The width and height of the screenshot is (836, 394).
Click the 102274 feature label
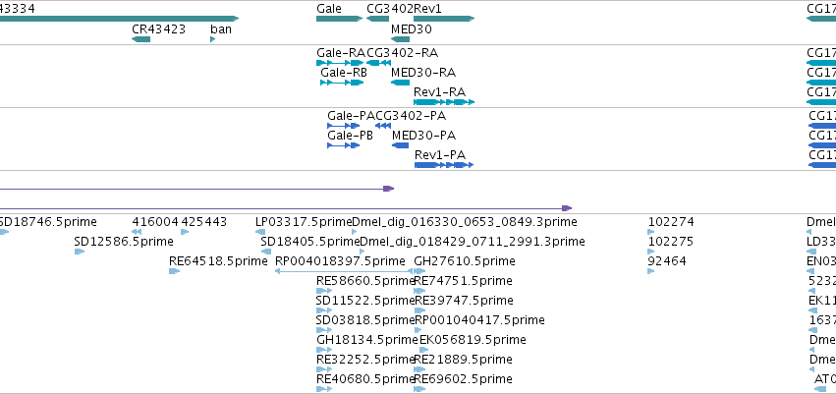(671, 222)
